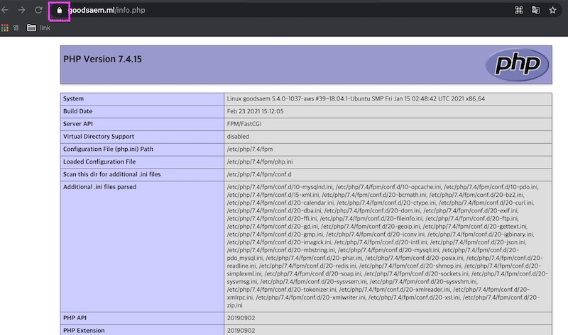Click the PHP logo in the header
This screenshot has height=335, width=568.
517,64
